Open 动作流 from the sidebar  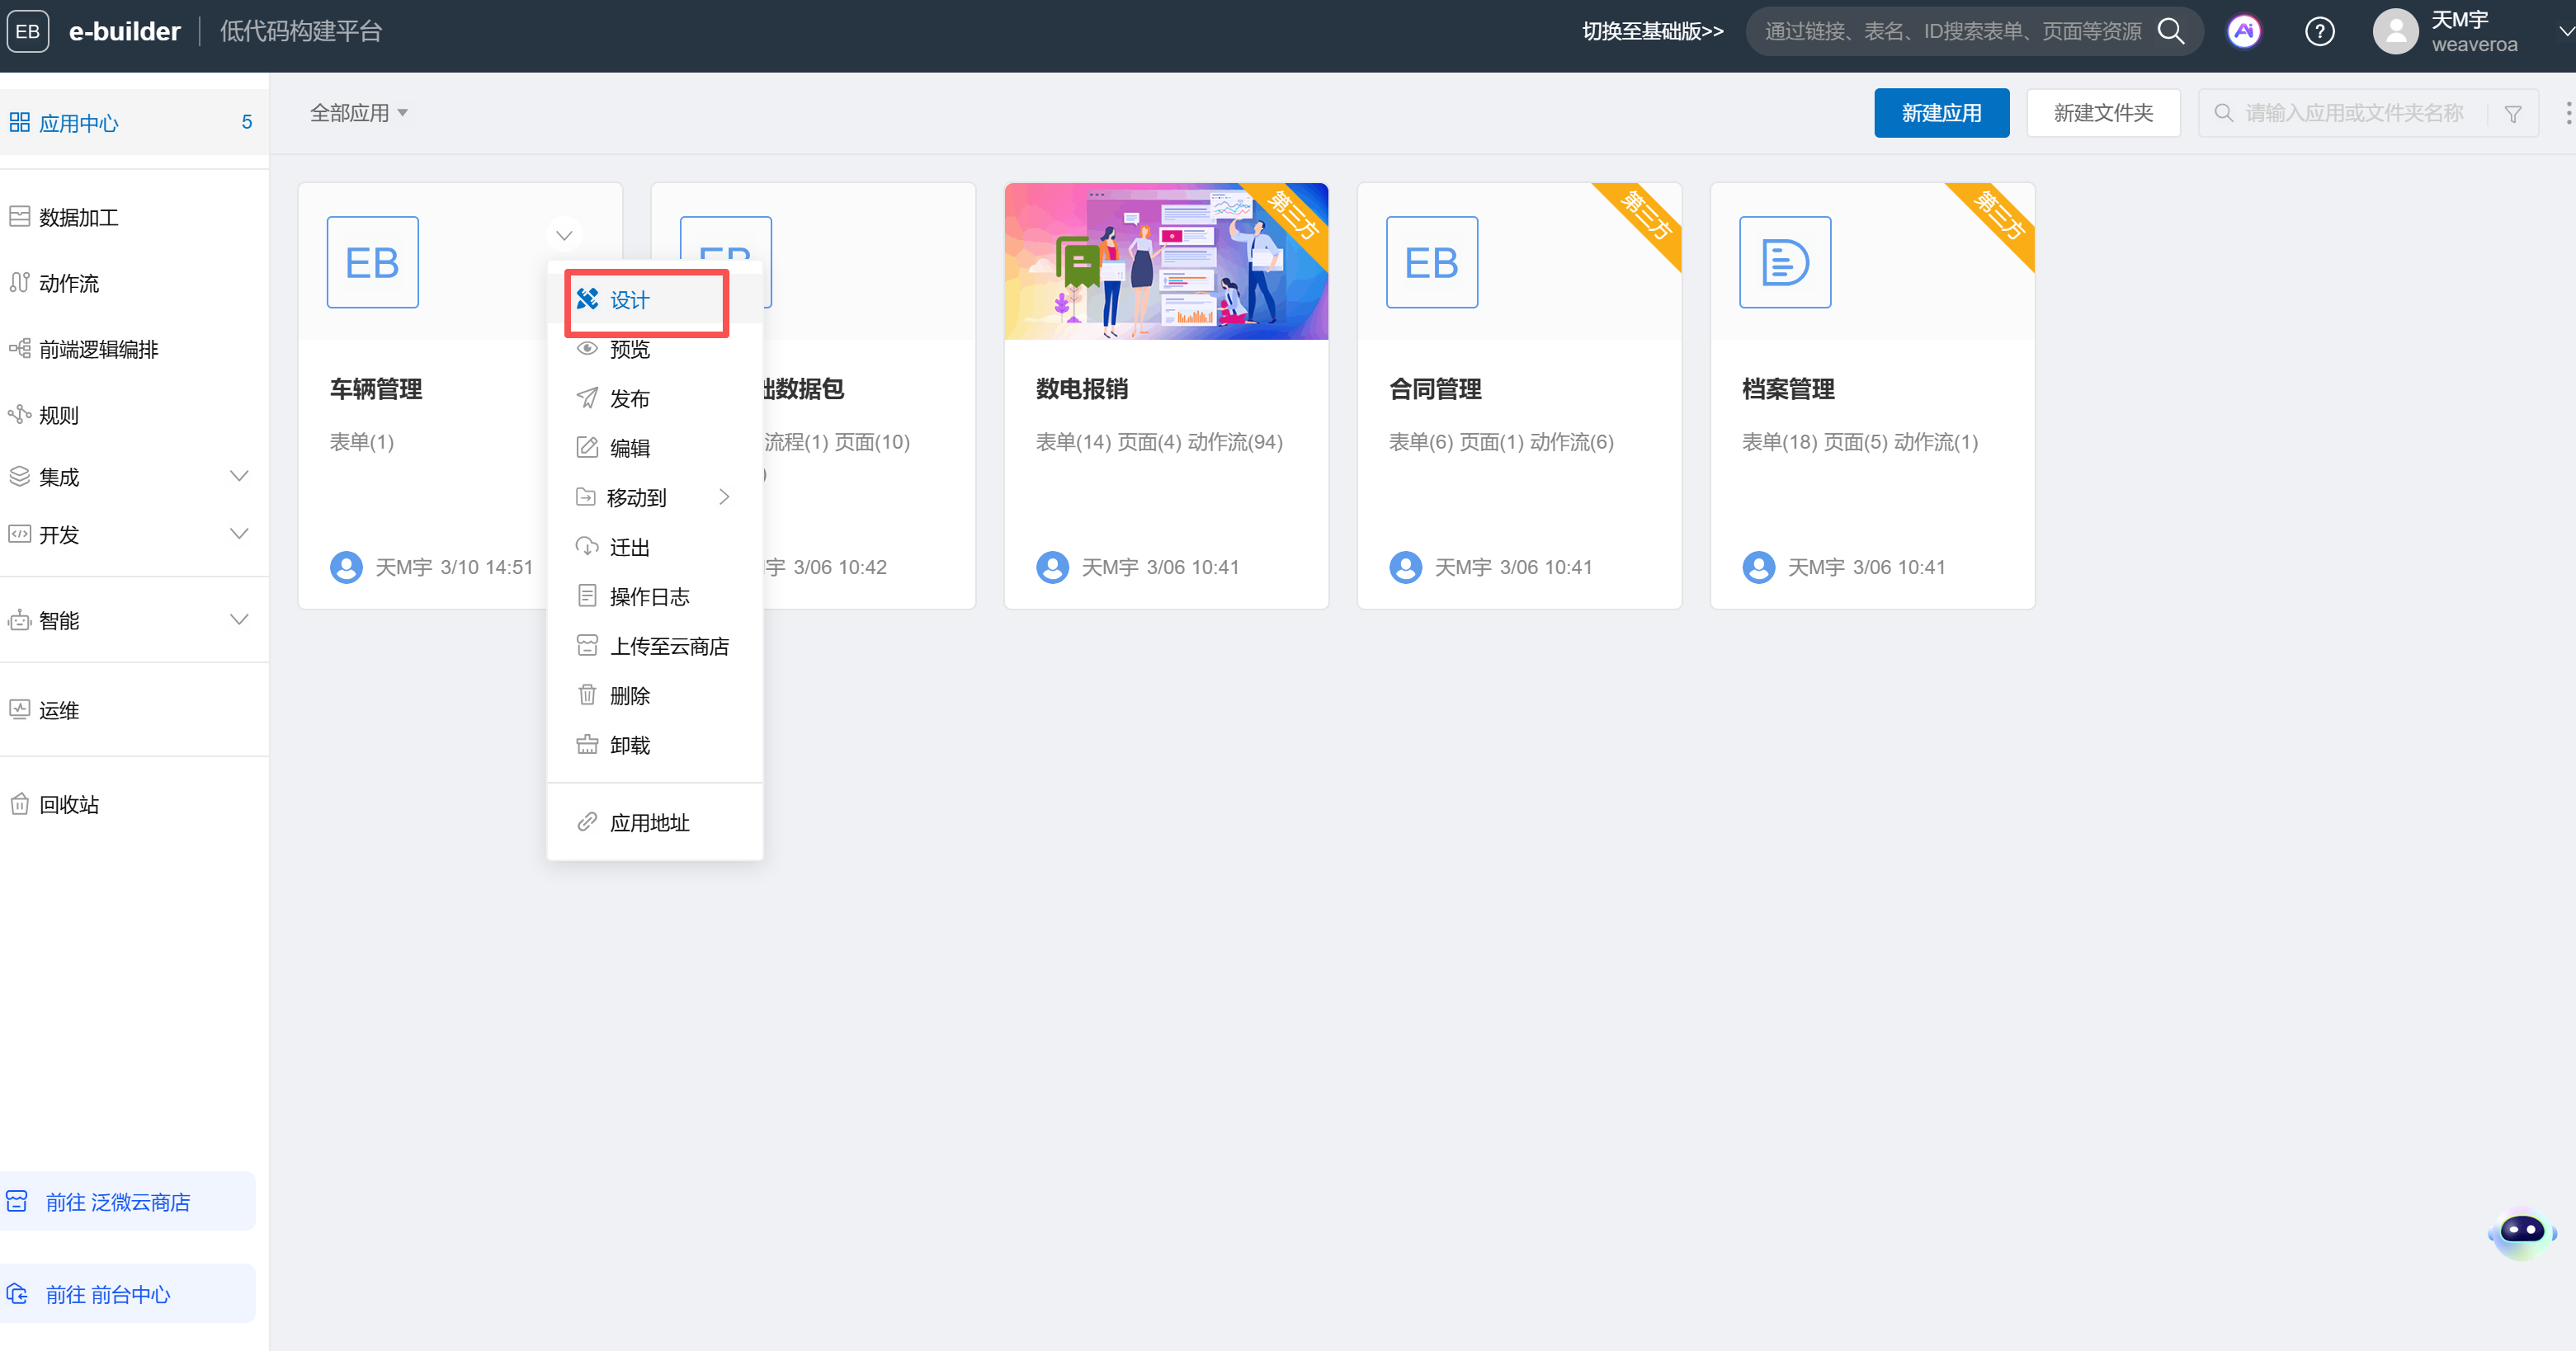point(68,283)
